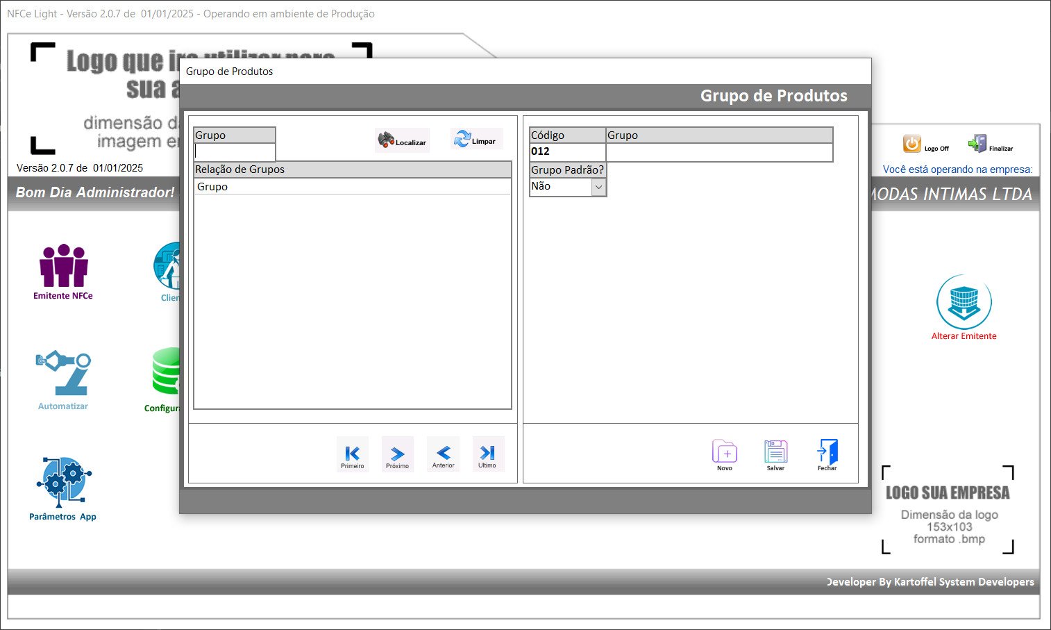Go back using the Anterior arrow
The width and height of the screenshot is (1051, 630).
[444, 454]
